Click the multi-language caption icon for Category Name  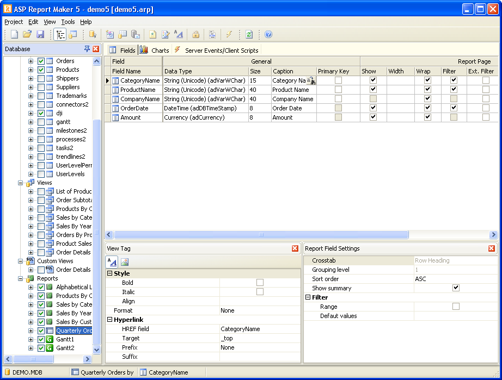pos(311,80)
